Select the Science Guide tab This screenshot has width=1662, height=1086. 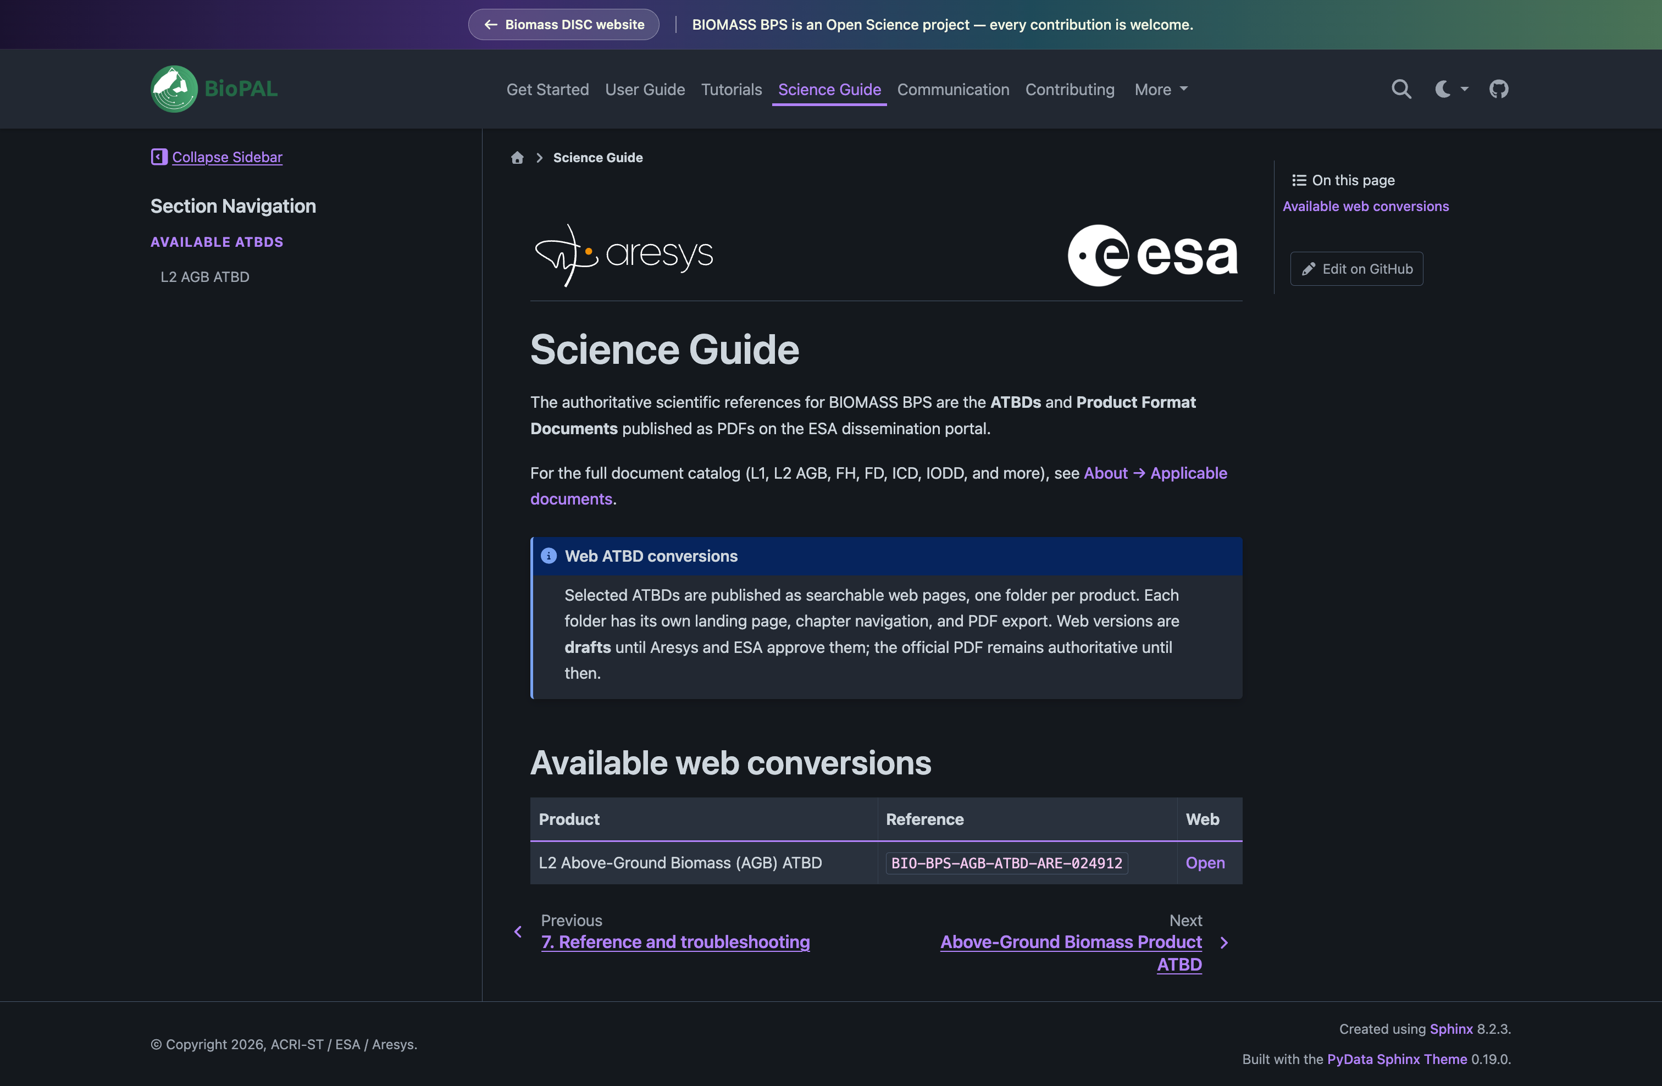(x=829, y=90)
